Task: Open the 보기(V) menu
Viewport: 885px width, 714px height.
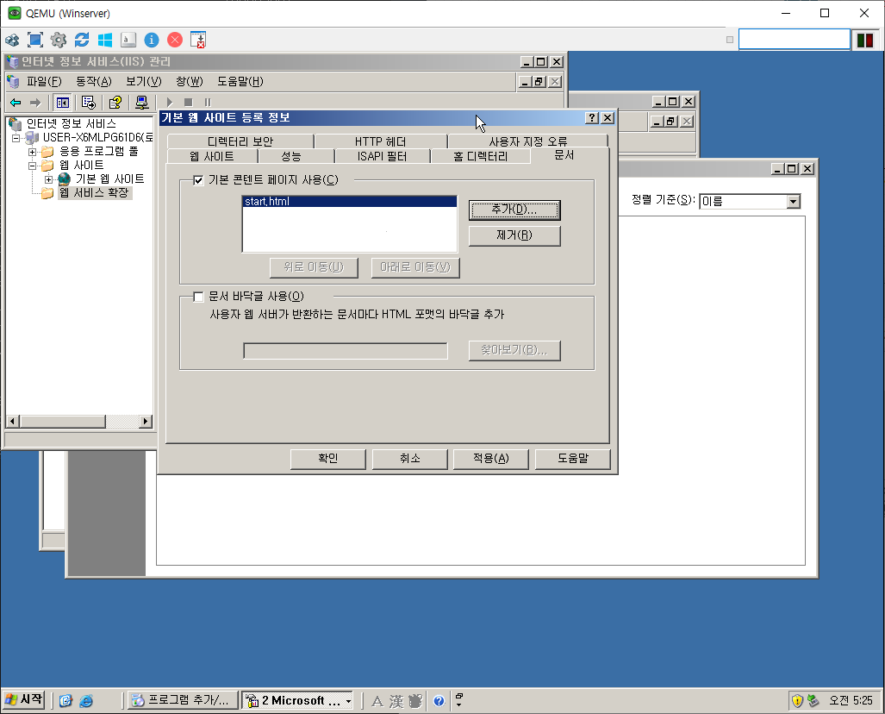Action: pos(143,81)
